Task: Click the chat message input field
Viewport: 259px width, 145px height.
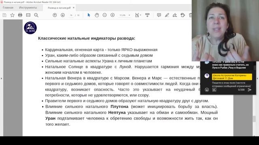Action: click(231, 84)
